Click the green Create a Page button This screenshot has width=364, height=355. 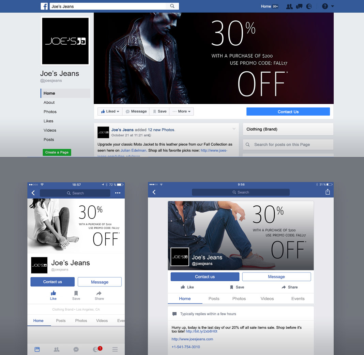click(57, 152)
